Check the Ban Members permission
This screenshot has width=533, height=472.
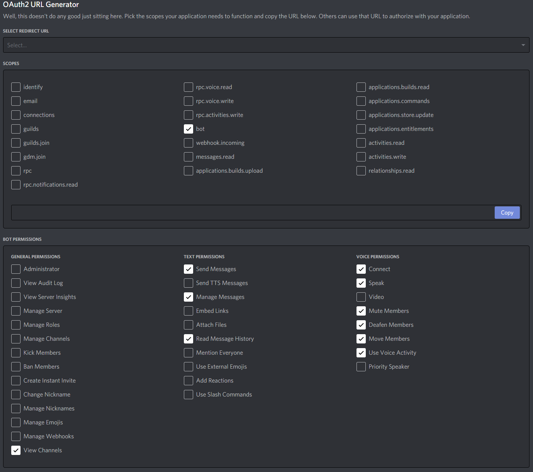pos(15,366)
